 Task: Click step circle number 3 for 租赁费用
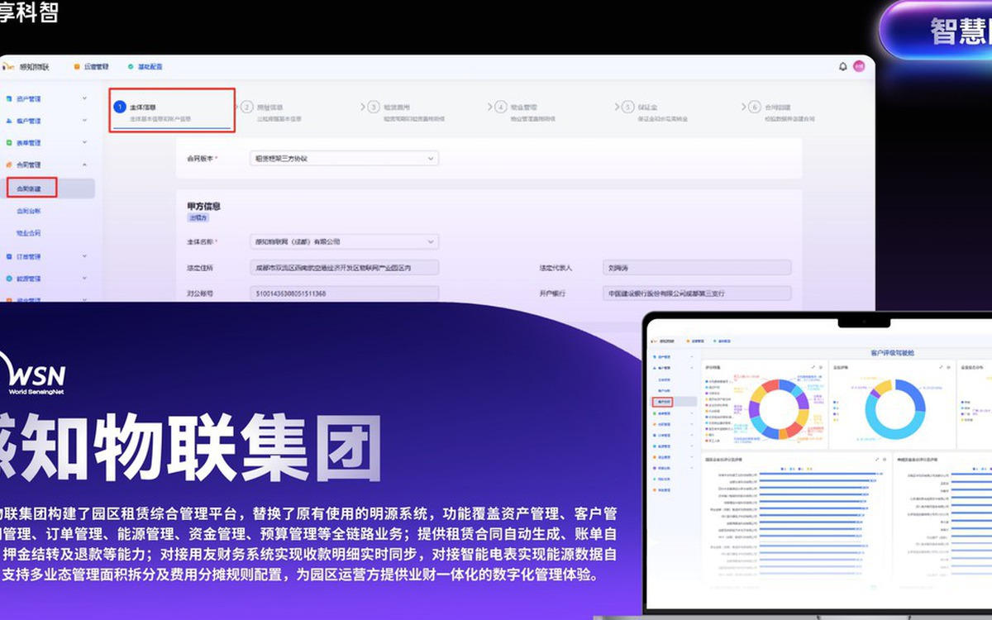coord(374,107)
